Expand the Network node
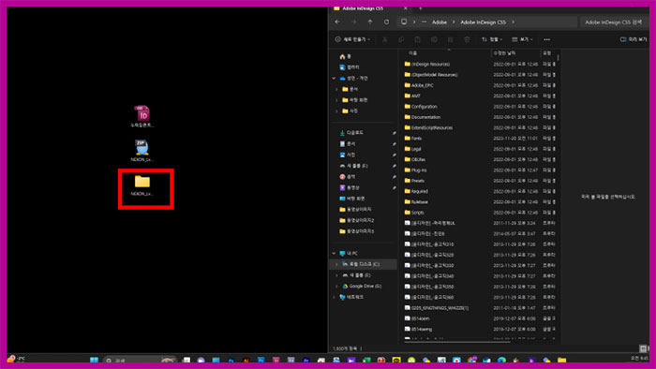This screenshot has width=656, height=369. pyautogui.click(x=334, y=297)
